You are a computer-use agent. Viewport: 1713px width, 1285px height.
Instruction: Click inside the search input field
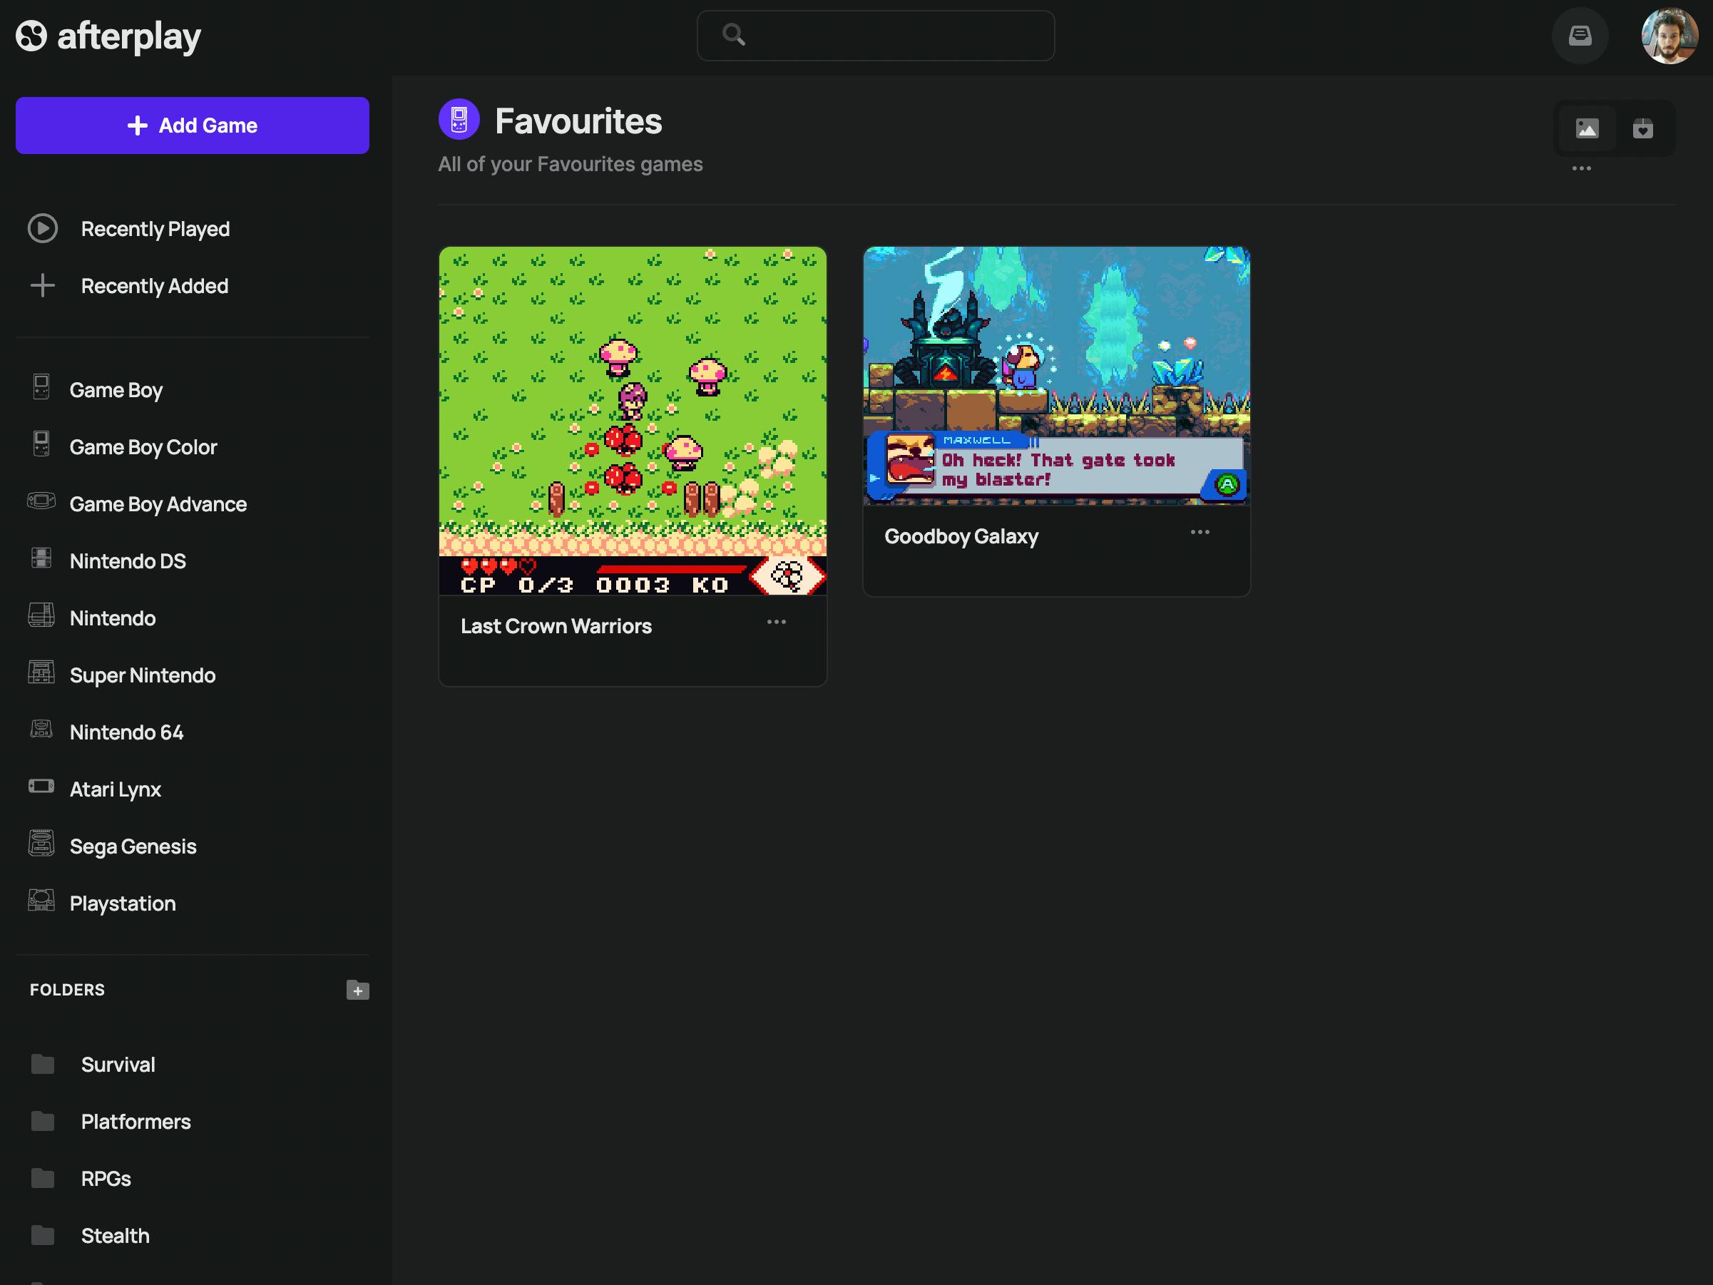tap(876, 36)
